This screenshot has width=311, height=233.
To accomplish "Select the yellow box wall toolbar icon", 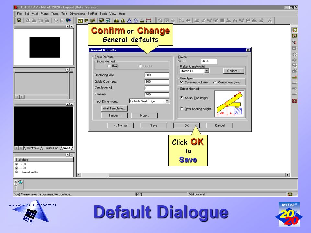I will (80, 20).
